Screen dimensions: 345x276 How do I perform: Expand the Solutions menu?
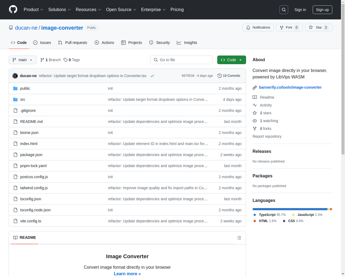[60, 10]
